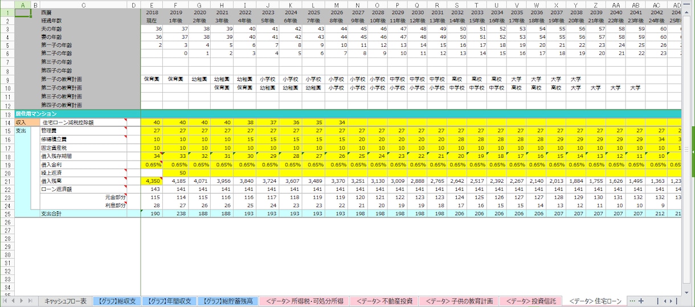695x307 pixels.
Task: Open the キャッシュフロー表 sheet tab
Action: point(66,301)
